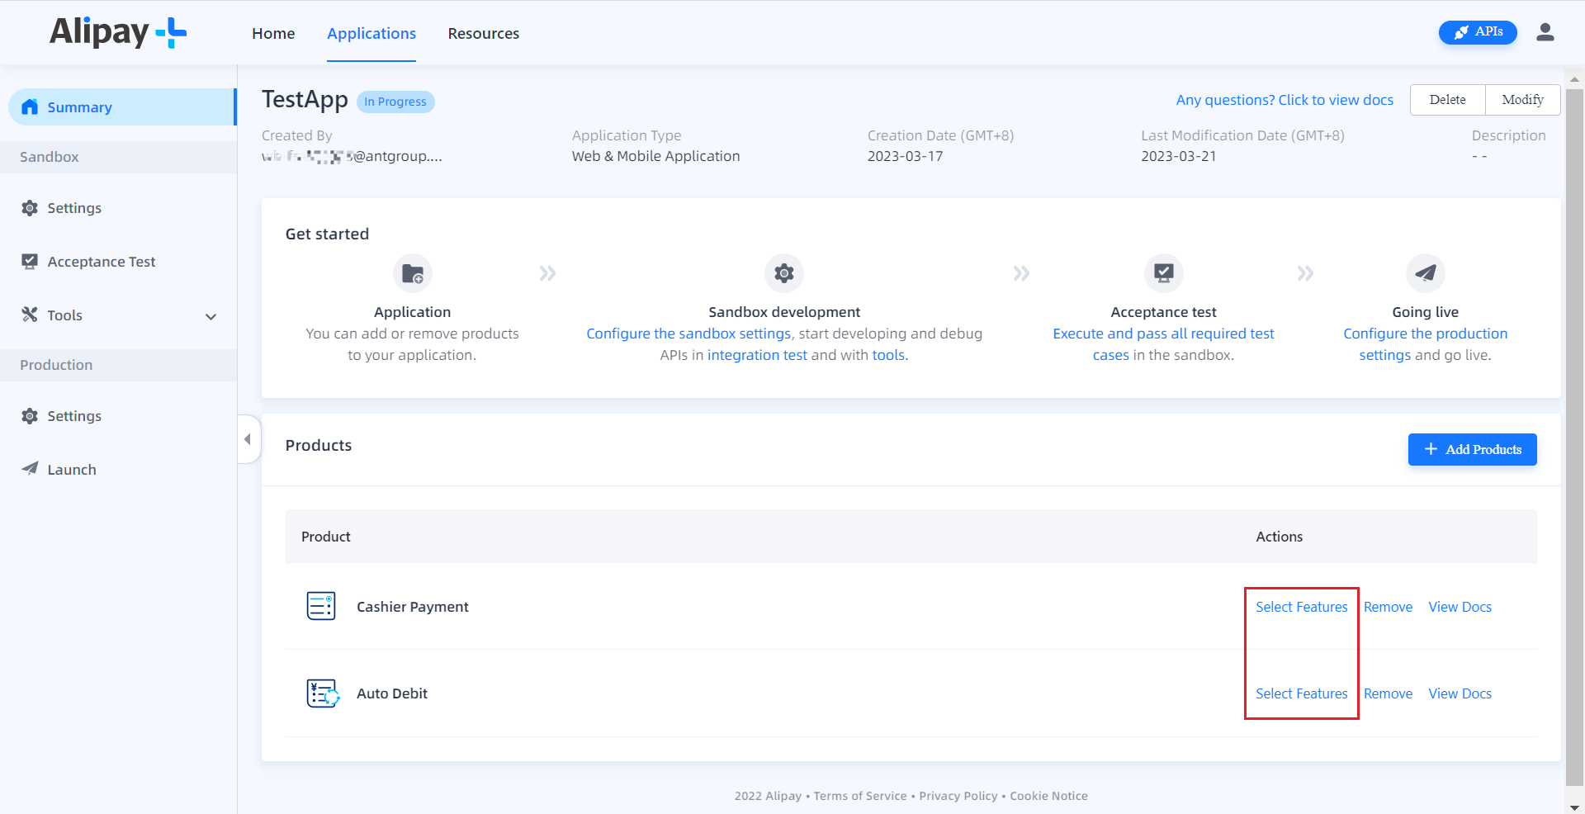The height and width of the screenshot is (814, 1585).
Task: Click the Cashier Payment product icon
Action: (321, 606)
